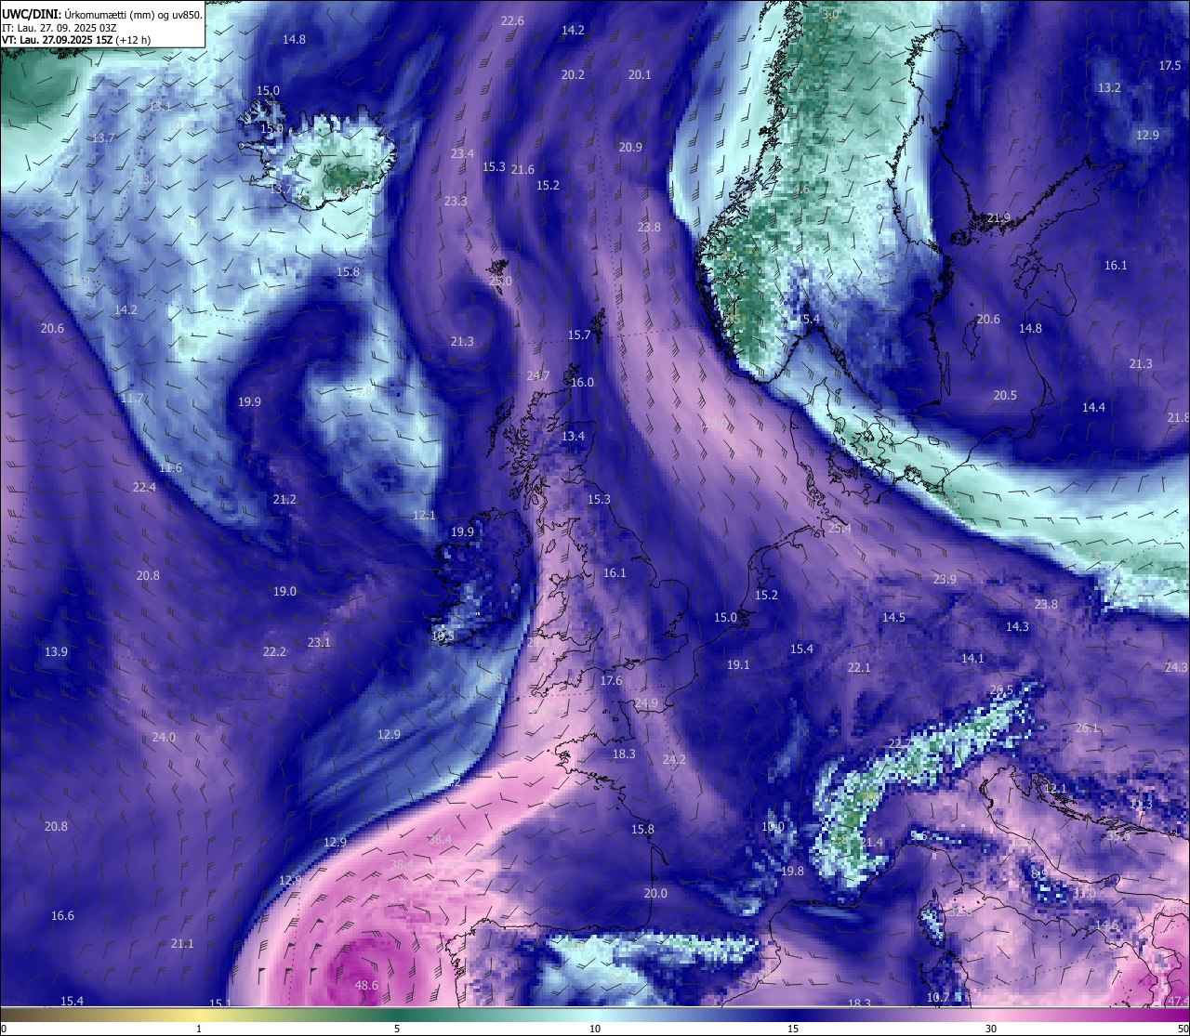1190x1036 pixels.
Task: Click the 20.1 value label
Action: pos(640,74)
